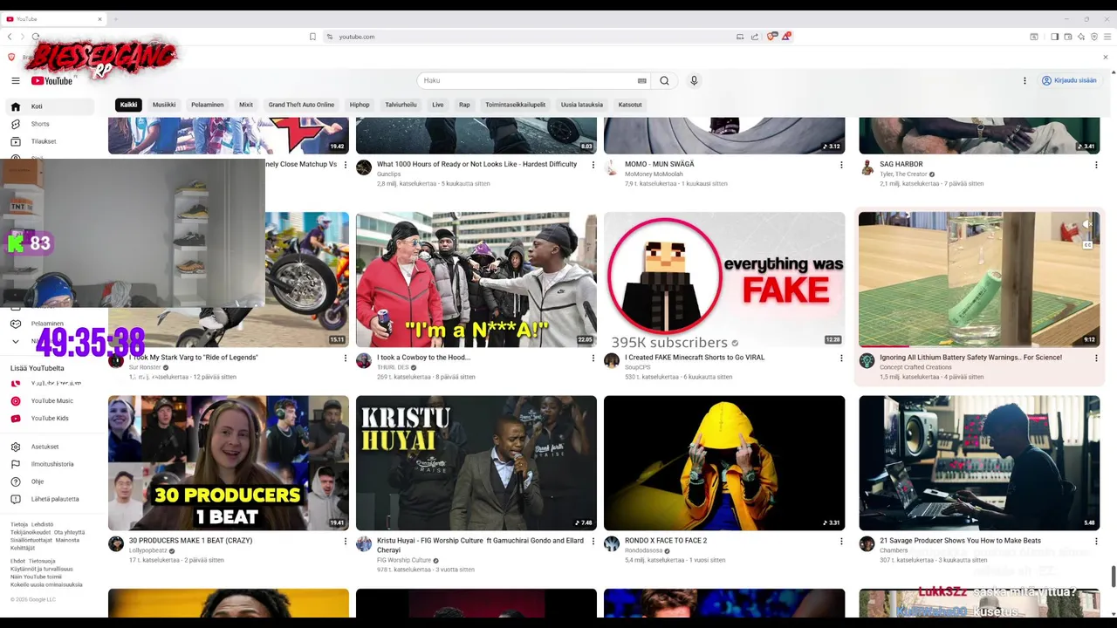Click Kirjaudu sisään sign-in button
This screenshot has width=1117, height=628.
pyautogui.click(x=1069, y=80)
